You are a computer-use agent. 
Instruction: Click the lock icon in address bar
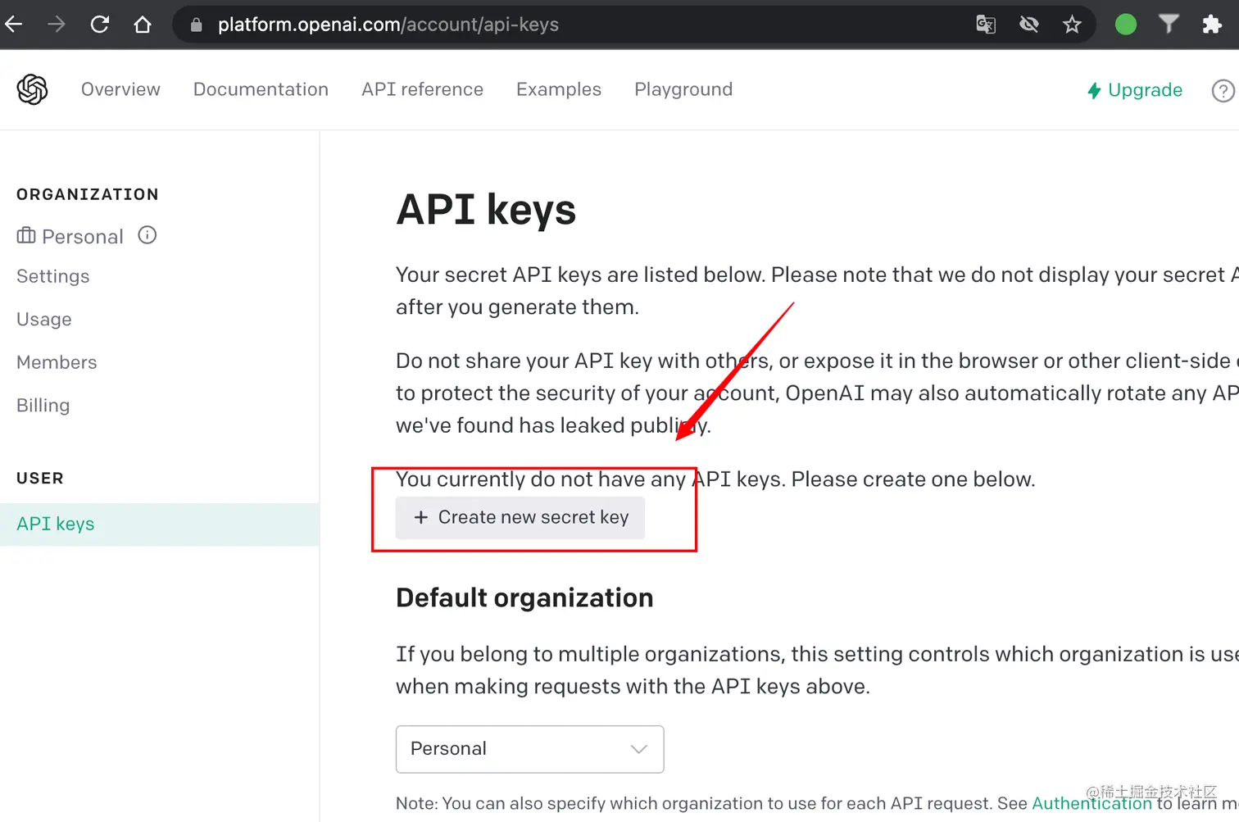click(196, 25)
